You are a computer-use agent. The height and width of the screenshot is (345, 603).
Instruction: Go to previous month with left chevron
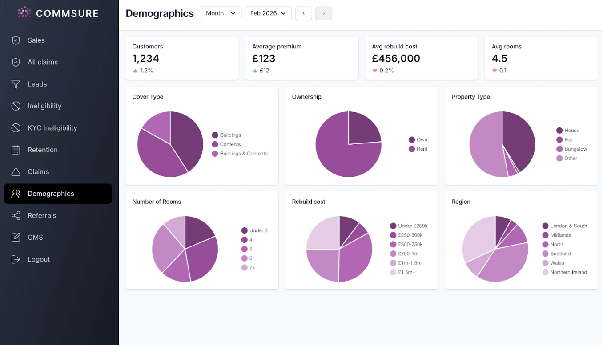(304, 13)
